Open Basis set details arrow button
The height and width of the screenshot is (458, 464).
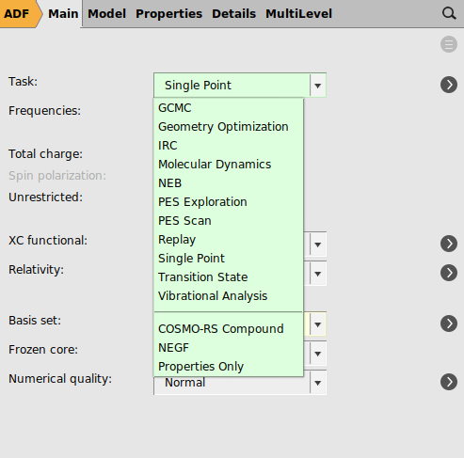click(x=449, y=324)
